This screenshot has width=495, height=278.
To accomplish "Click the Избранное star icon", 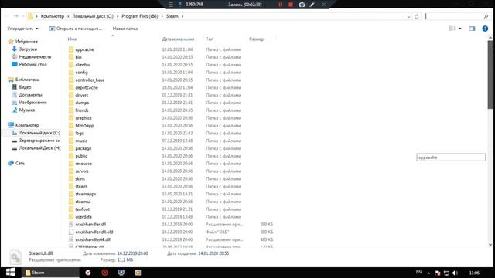I will [11, 42].
